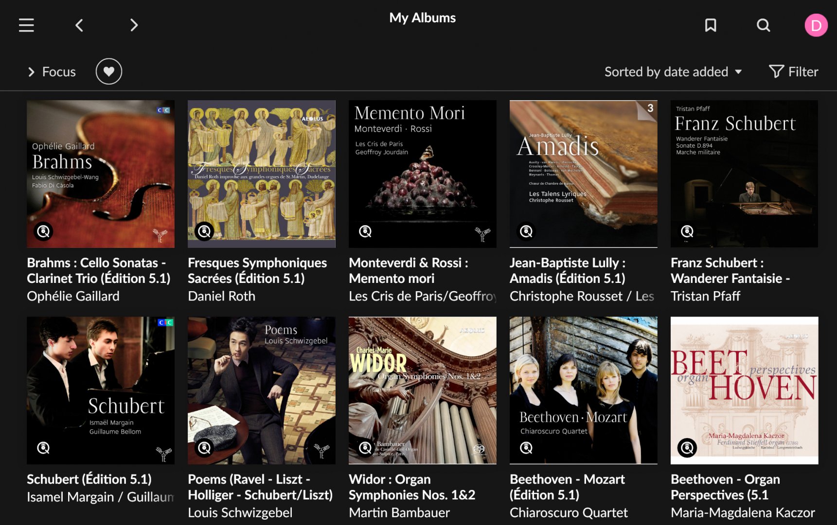This screenshot has height=525, width=837.
Task: Open artist Maria-Magdalena Kaczor
Action: [x=743, y=512]
